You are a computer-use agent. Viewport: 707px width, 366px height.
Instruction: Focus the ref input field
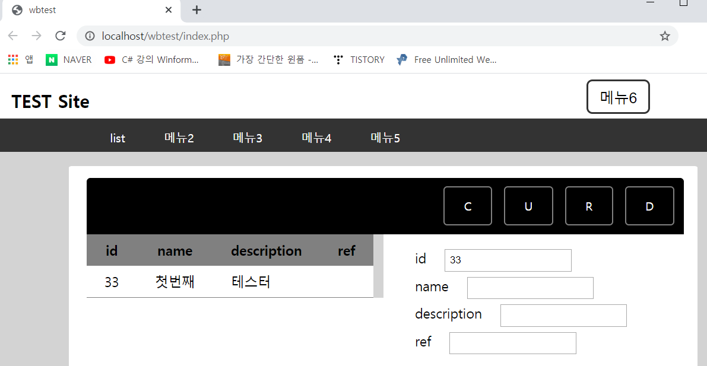coord(513,343)
